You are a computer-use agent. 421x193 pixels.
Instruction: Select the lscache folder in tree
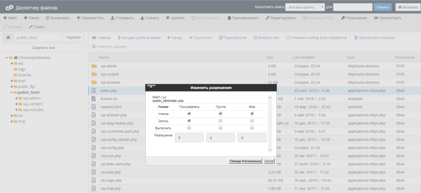point(25,75)
